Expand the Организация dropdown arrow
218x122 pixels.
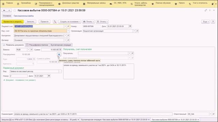[134, 31]
